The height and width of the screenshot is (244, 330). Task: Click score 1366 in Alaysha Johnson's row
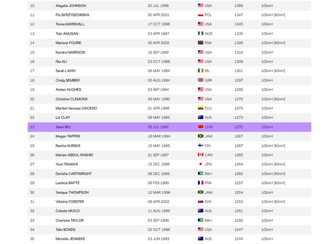point(238,5)
